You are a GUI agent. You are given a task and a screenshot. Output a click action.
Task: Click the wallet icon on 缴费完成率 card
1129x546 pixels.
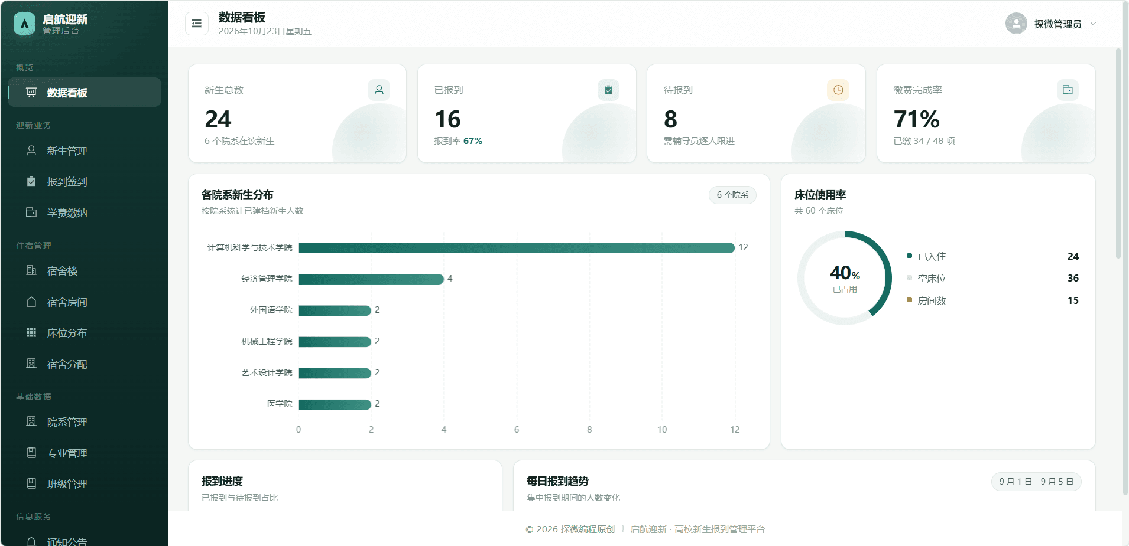[1068, 90]
